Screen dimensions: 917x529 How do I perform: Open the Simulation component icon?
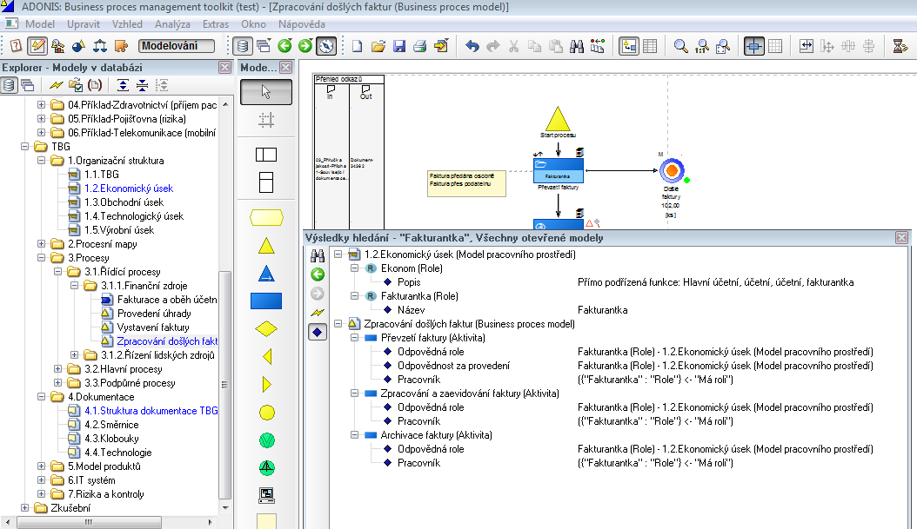point(78,45)
